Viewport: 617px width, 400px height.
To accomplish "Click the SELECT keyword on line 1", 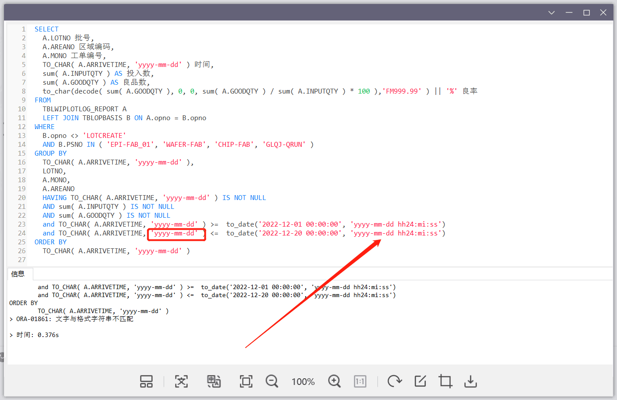I will (x=47, y=29).
